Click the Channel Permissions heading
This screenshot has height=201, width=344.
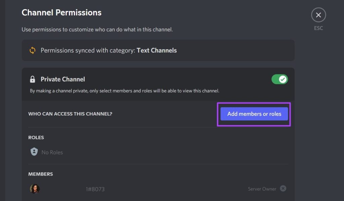[61, 13]
